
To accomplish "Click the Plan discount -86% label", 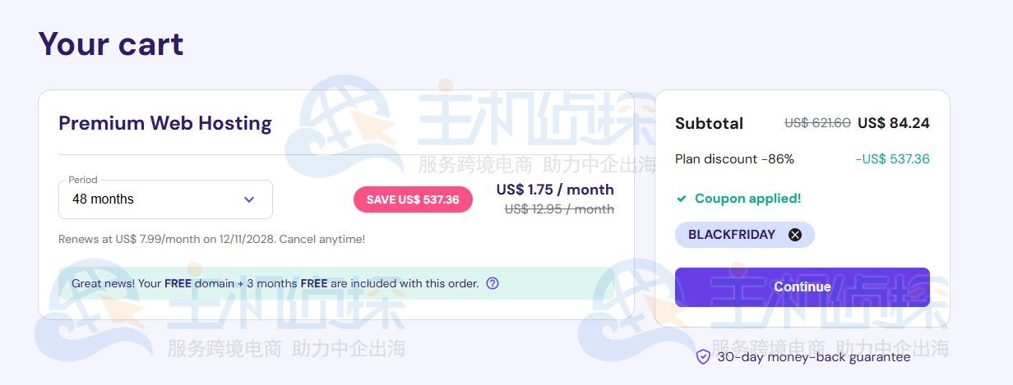I will (x=734, y=159).
